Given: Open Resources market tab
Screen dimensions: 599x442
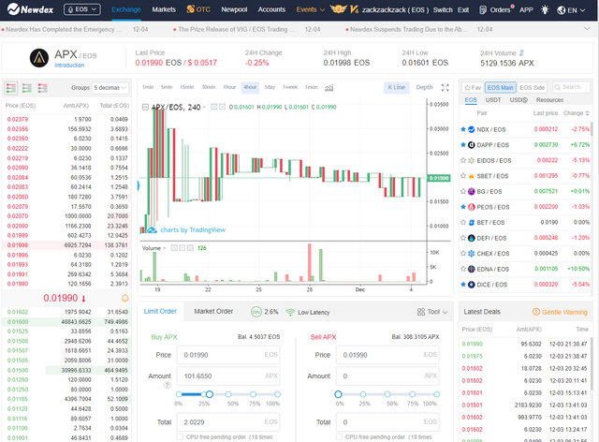Looking at the screenshot, I should [549, 100].
